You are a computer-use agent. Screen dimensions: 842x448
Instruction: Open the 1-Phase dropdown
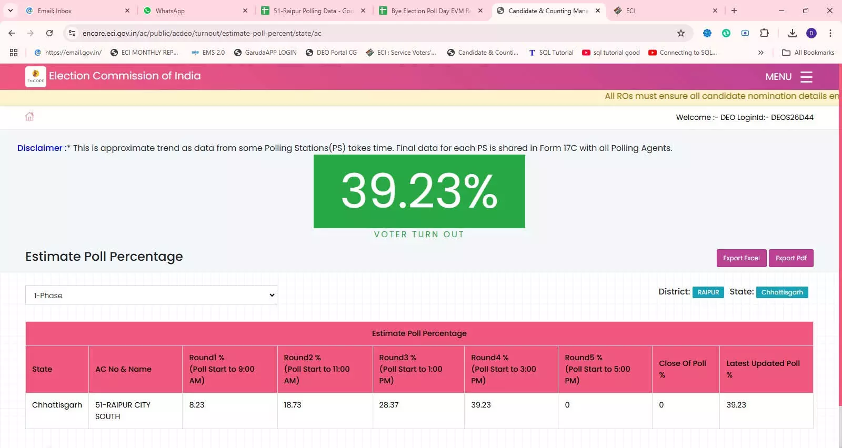151,295
